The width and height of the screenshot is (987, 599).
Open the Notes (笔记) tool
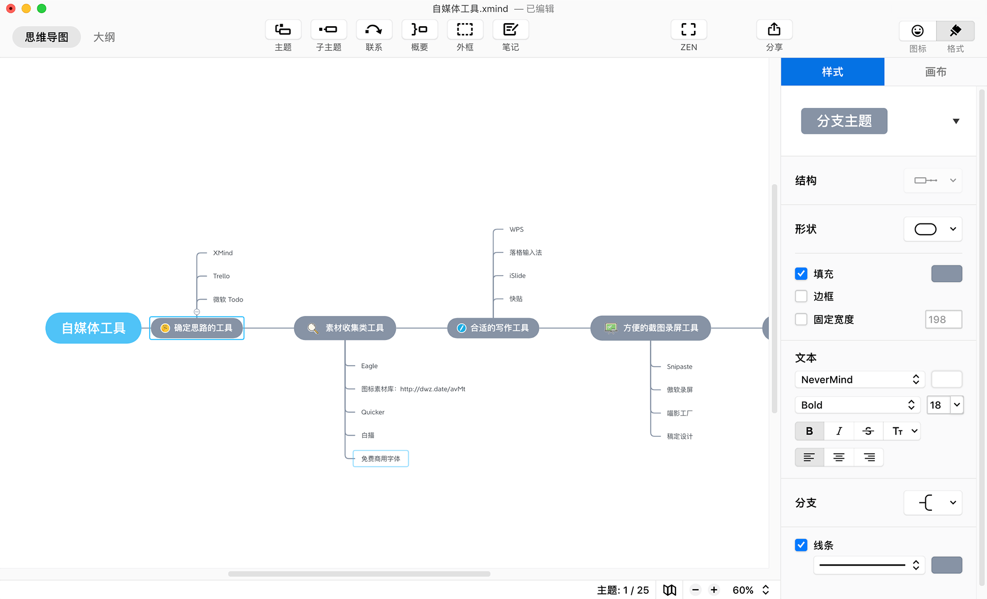(x=510, y=30)
